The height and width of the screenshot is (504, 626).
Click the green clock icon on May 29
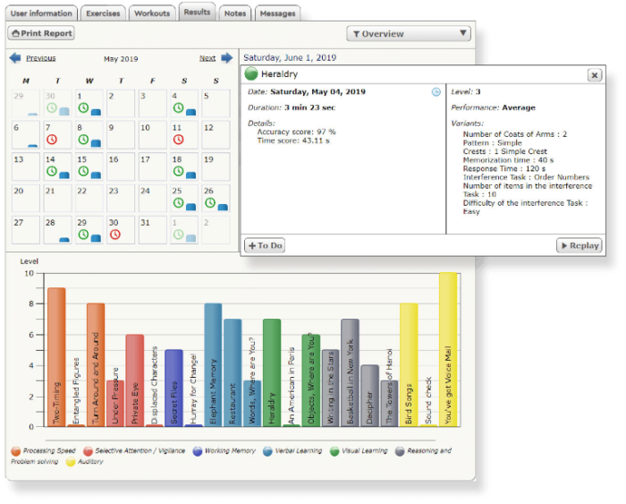[x=83, y=235]
